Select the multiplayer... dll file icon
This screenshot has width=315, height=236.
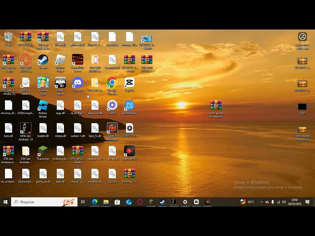(x=60, y=153)
